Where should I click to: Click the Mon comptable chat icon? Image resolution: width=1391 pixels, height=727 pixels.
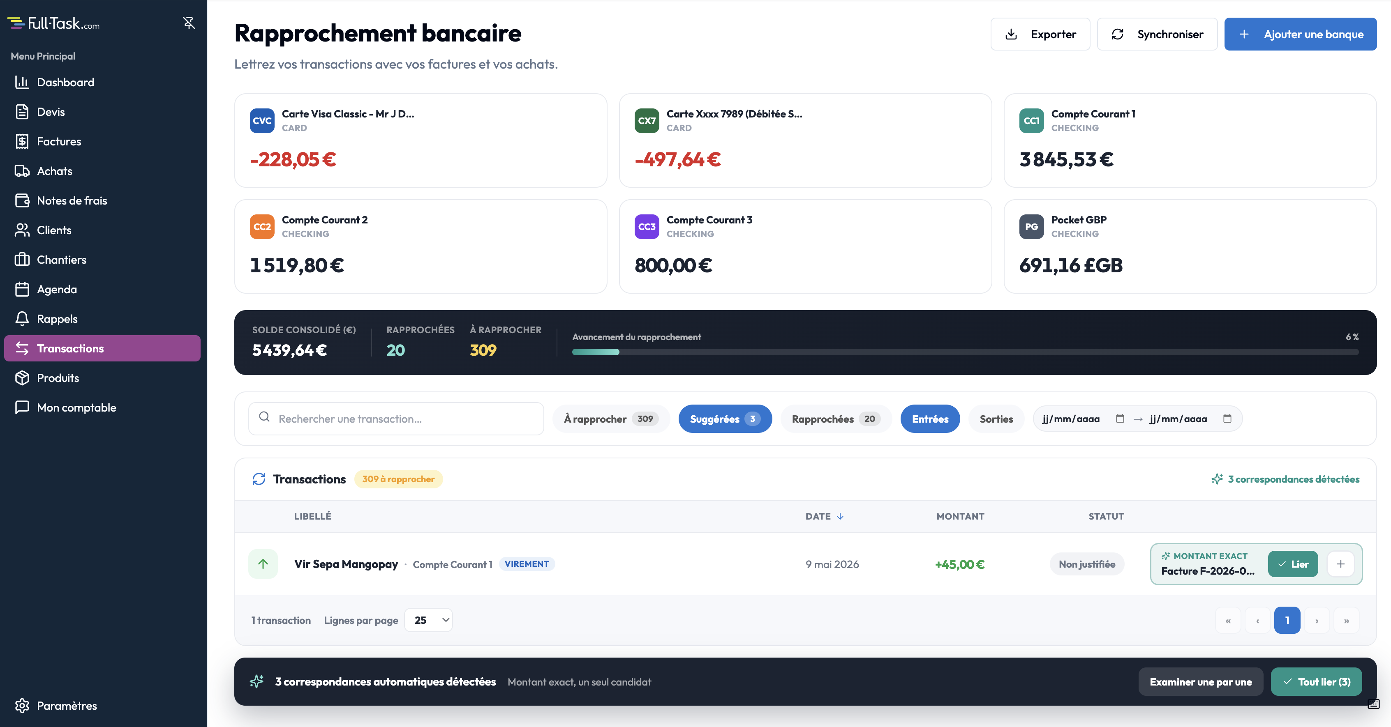pos(22,407)
